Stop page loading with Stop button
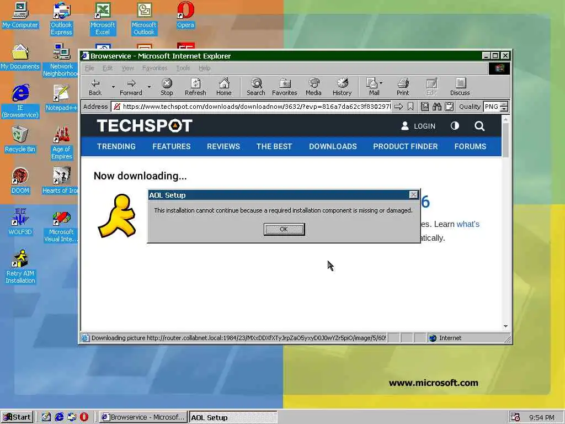The image size is (565, 424). [167, 87]
